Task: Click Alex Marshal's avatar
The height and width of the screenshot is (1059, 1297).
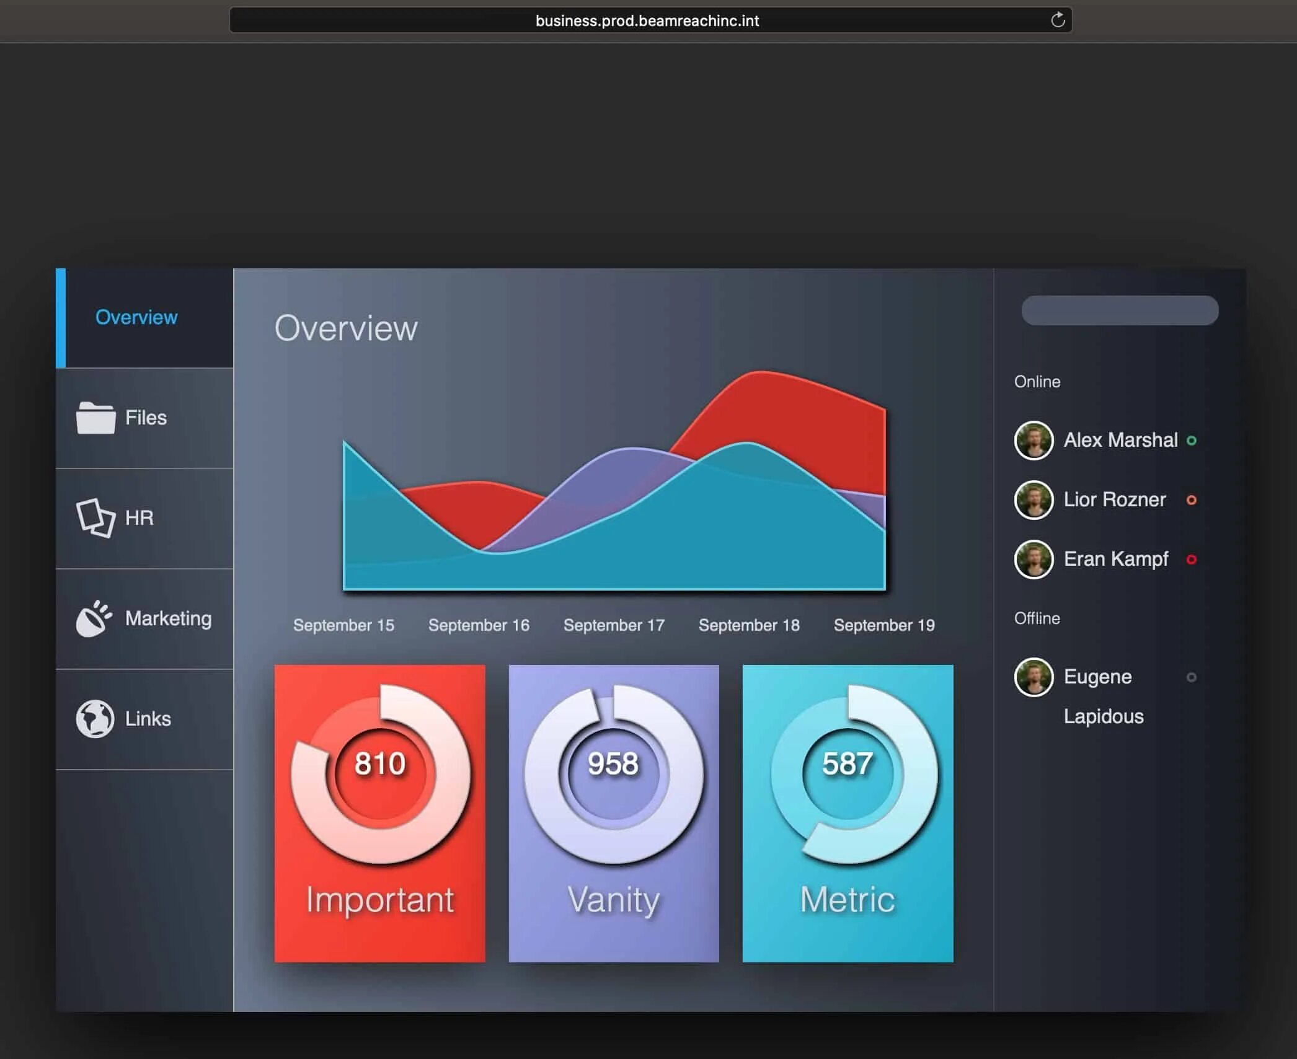Action: [x=1034, y=441]
